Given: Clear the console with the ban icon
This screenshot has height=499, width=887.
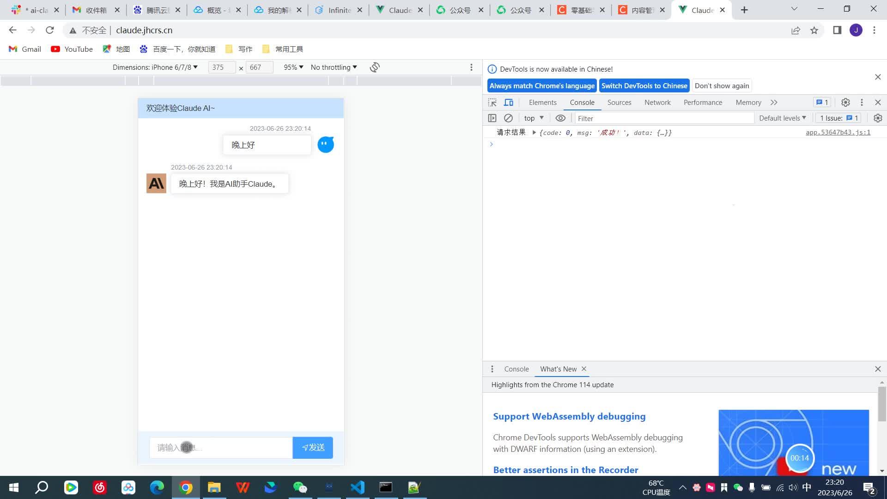Looking at the screenshot, I should pyautogui.click(x=508, y=118).
